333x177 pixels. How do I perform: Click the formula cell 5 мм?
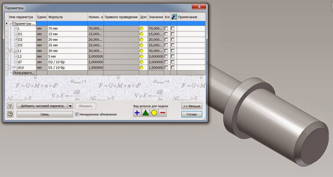click(67, 56)
